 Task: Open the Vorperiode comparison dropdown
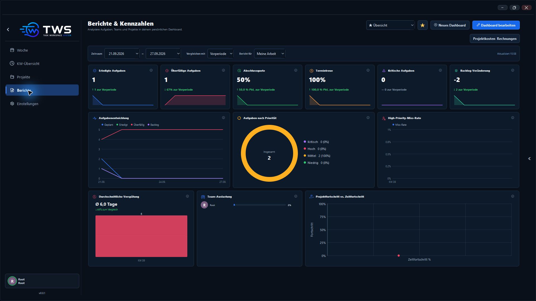pos(221,54)
